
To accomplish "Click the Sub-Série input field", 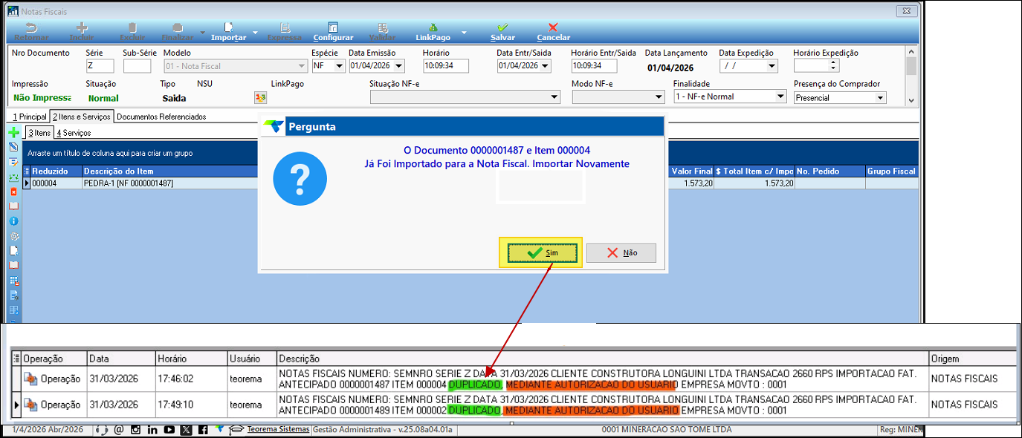I will (x=137, y=65).
